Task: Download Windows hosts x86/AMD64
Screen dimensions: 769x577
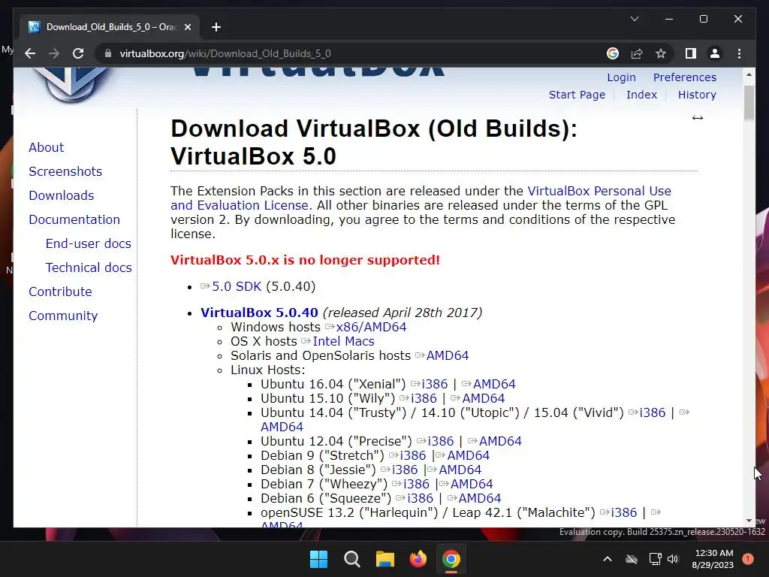Action: [x=371, y=327]
